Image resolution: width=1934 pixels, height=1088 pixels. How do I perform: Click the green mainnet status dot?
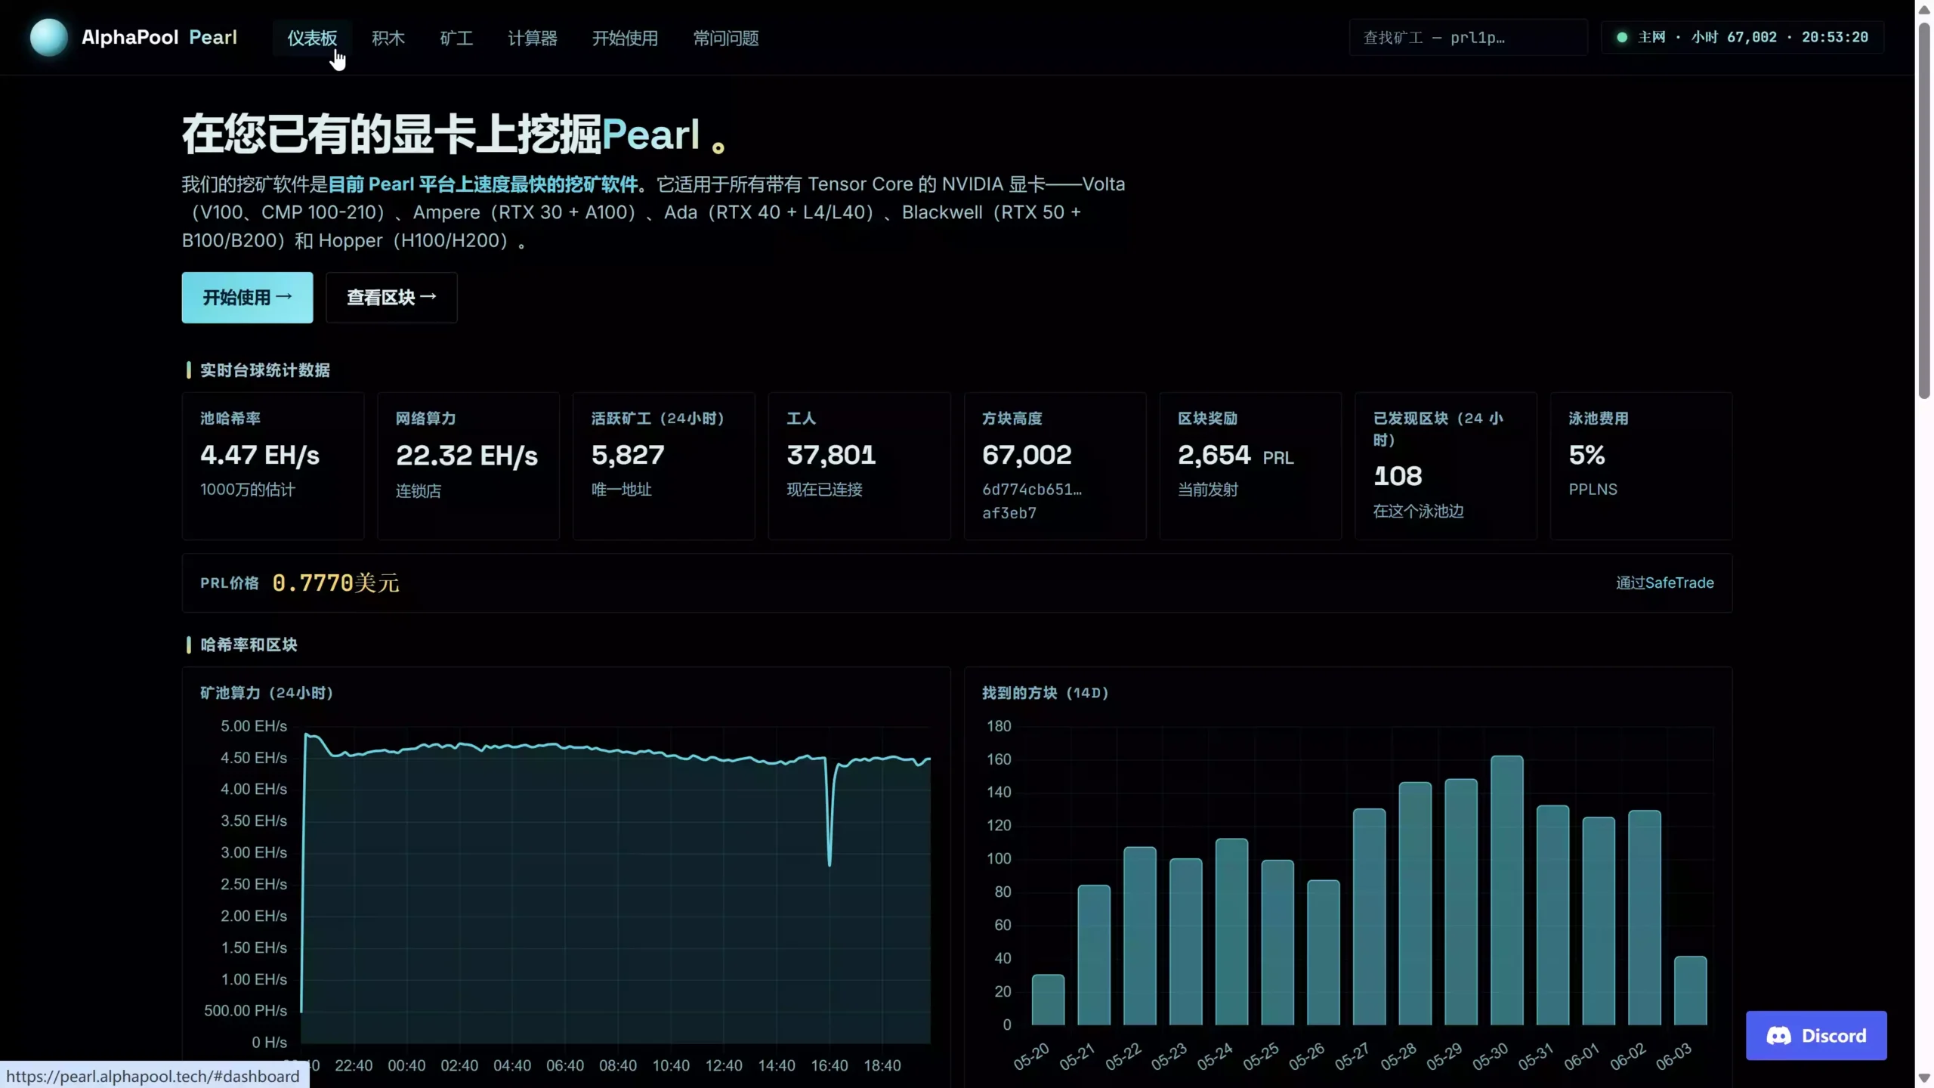[1621, 37]
